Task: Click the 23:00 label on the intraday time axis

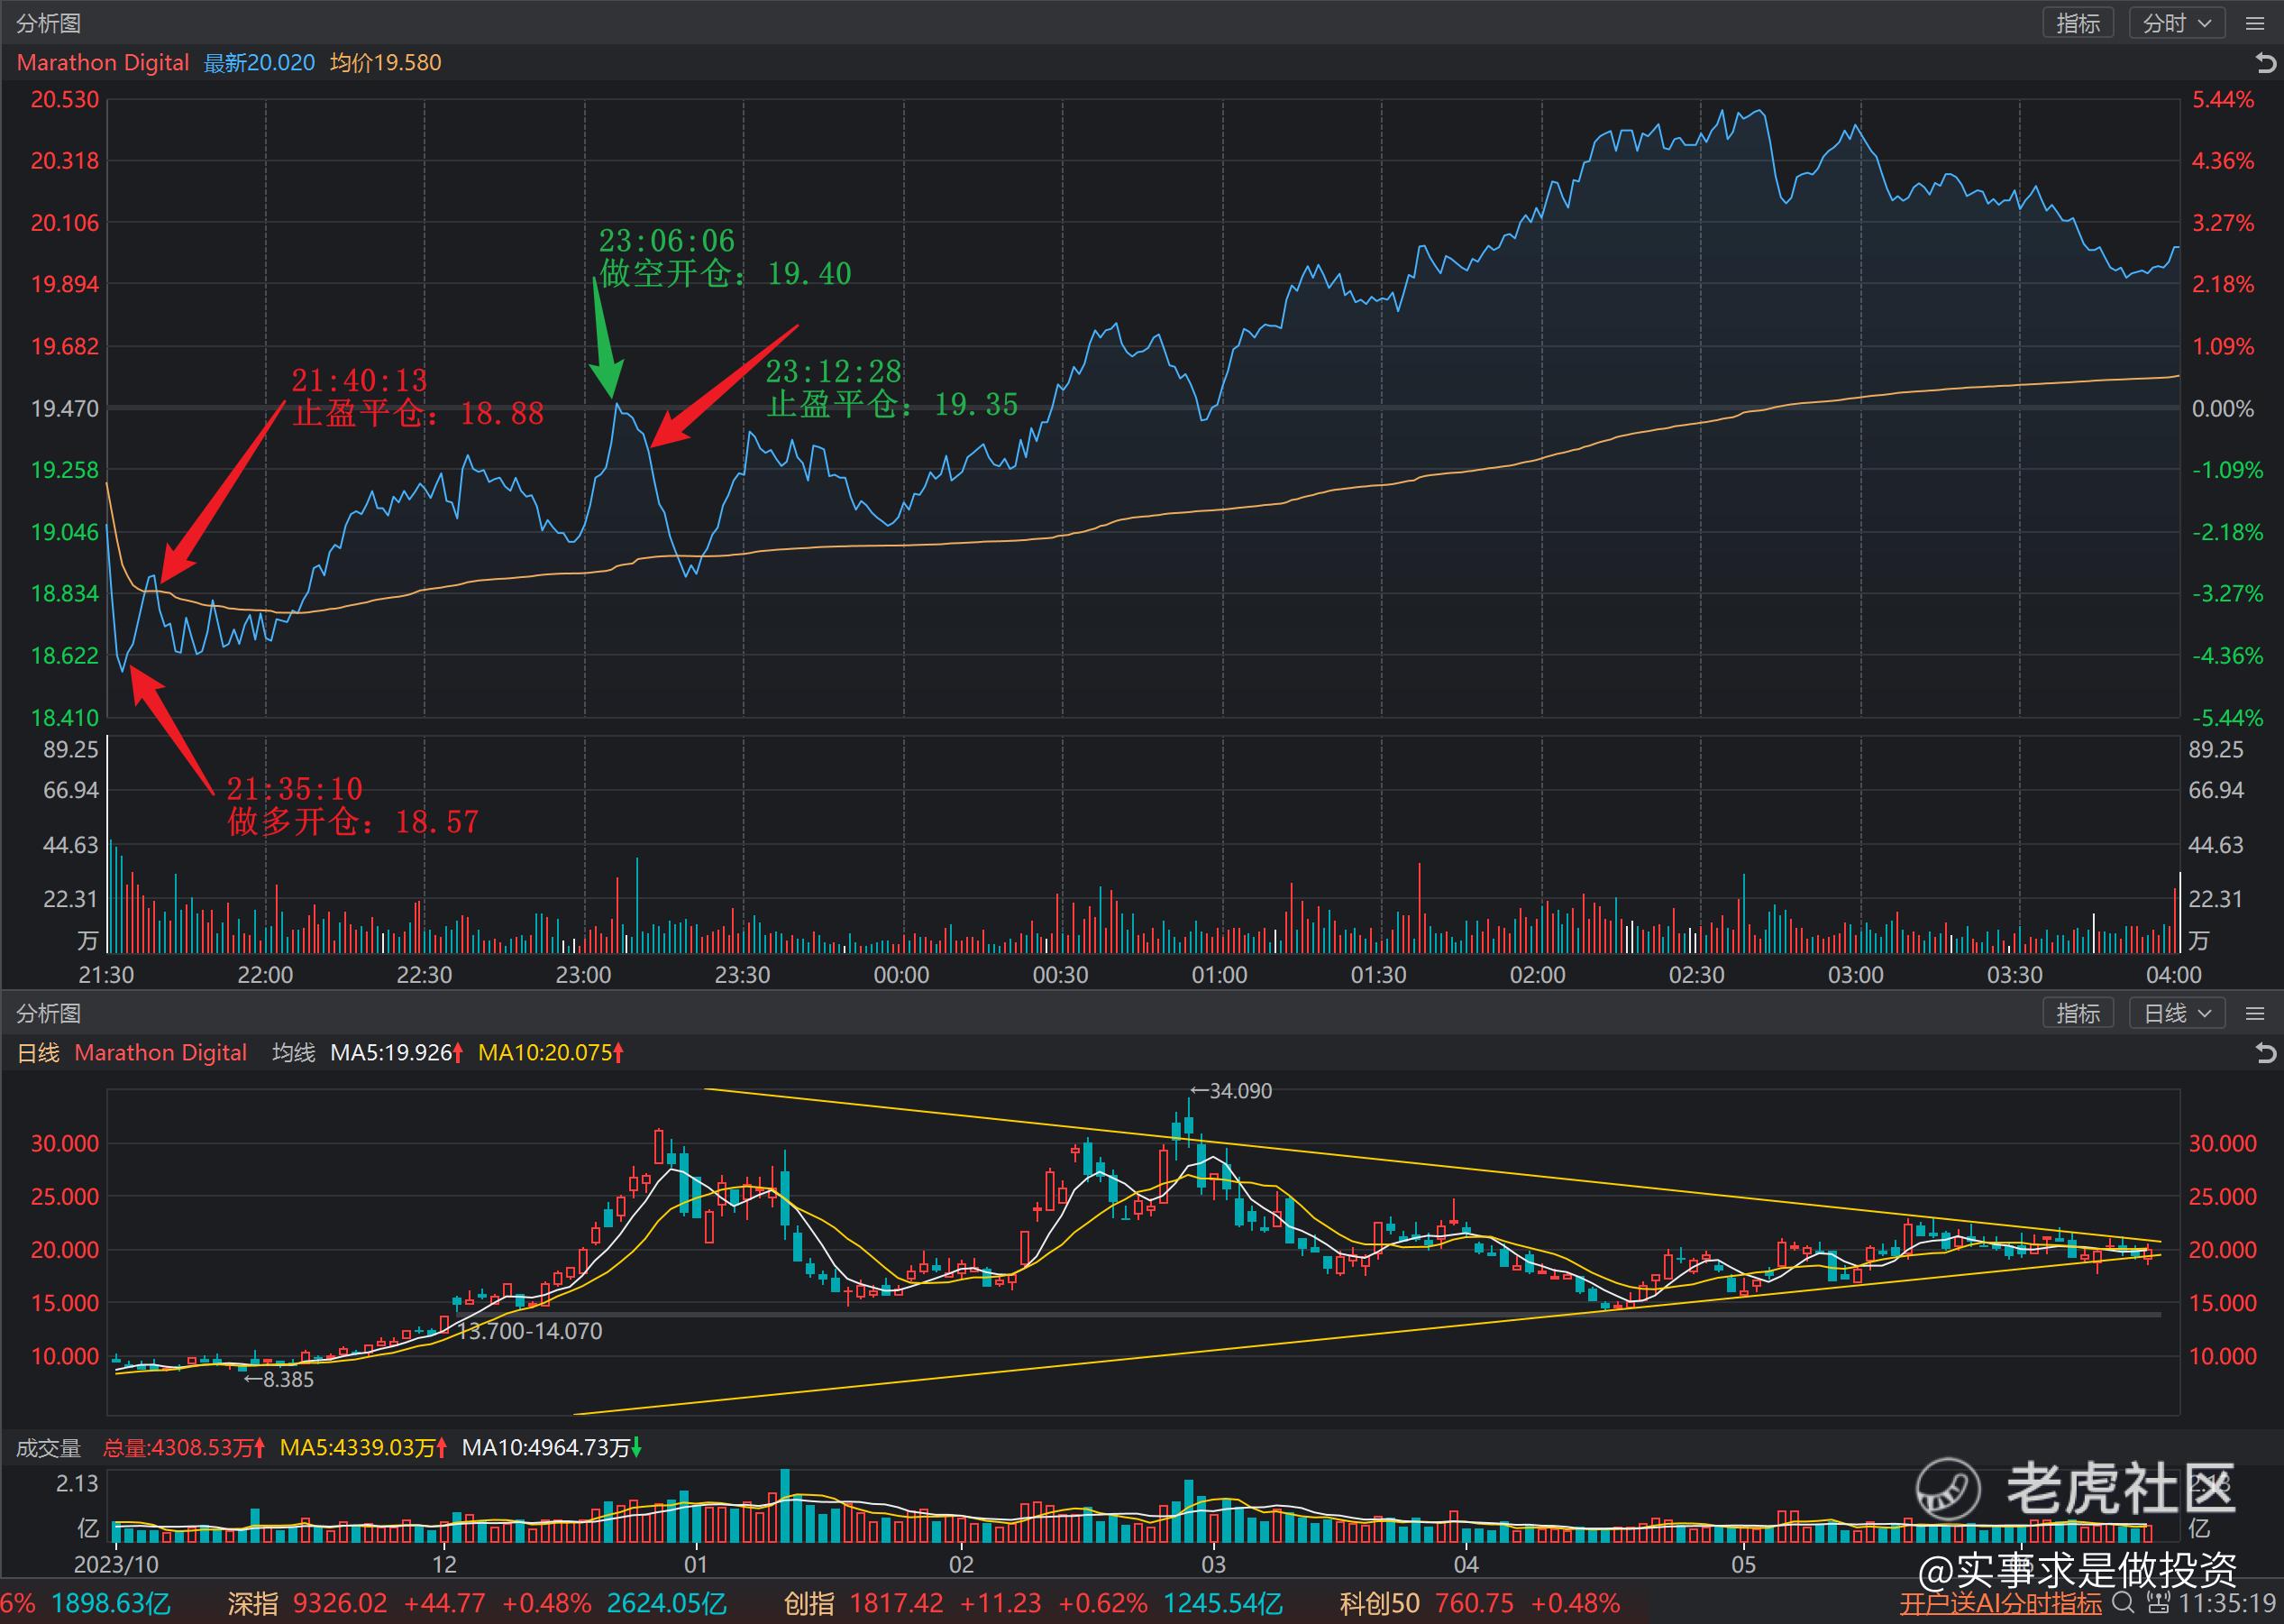Action: pos(584,975)
